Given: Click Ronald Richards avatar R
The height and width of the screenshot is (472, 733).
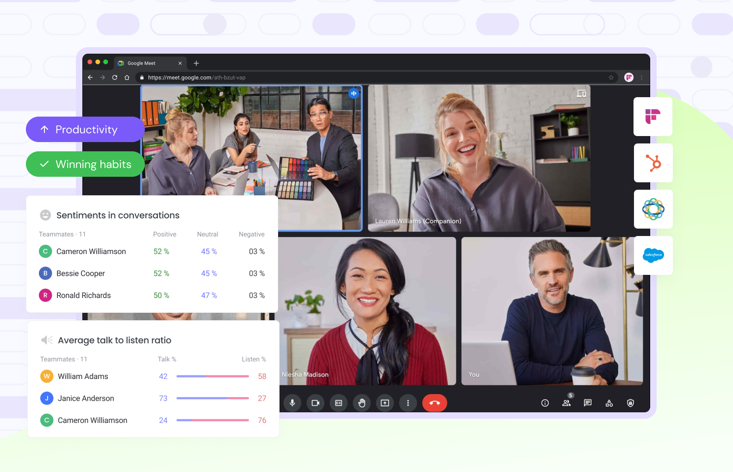Looking at the screenshot, I should click(45, 295).
